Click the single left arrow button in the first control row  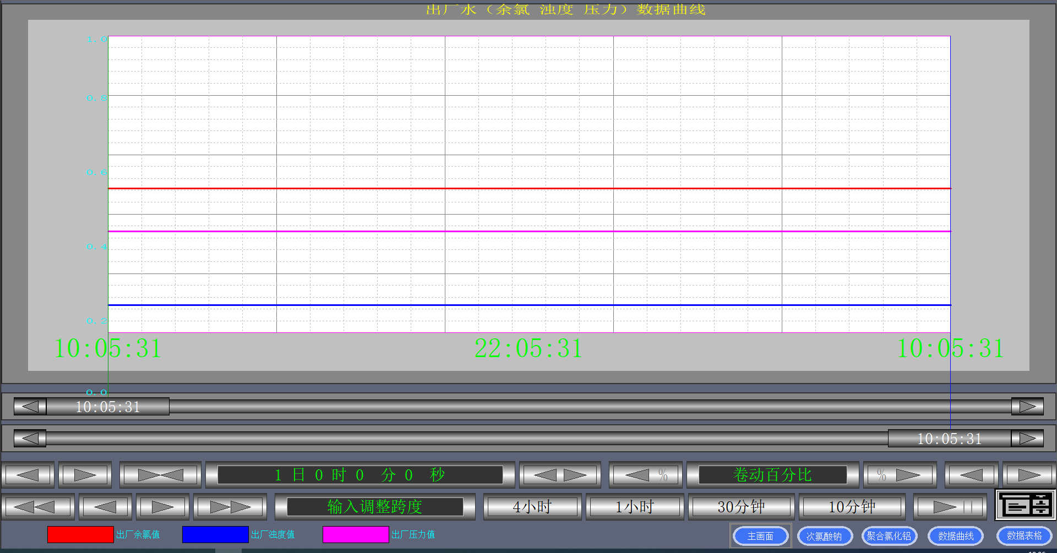coord(28,475)
